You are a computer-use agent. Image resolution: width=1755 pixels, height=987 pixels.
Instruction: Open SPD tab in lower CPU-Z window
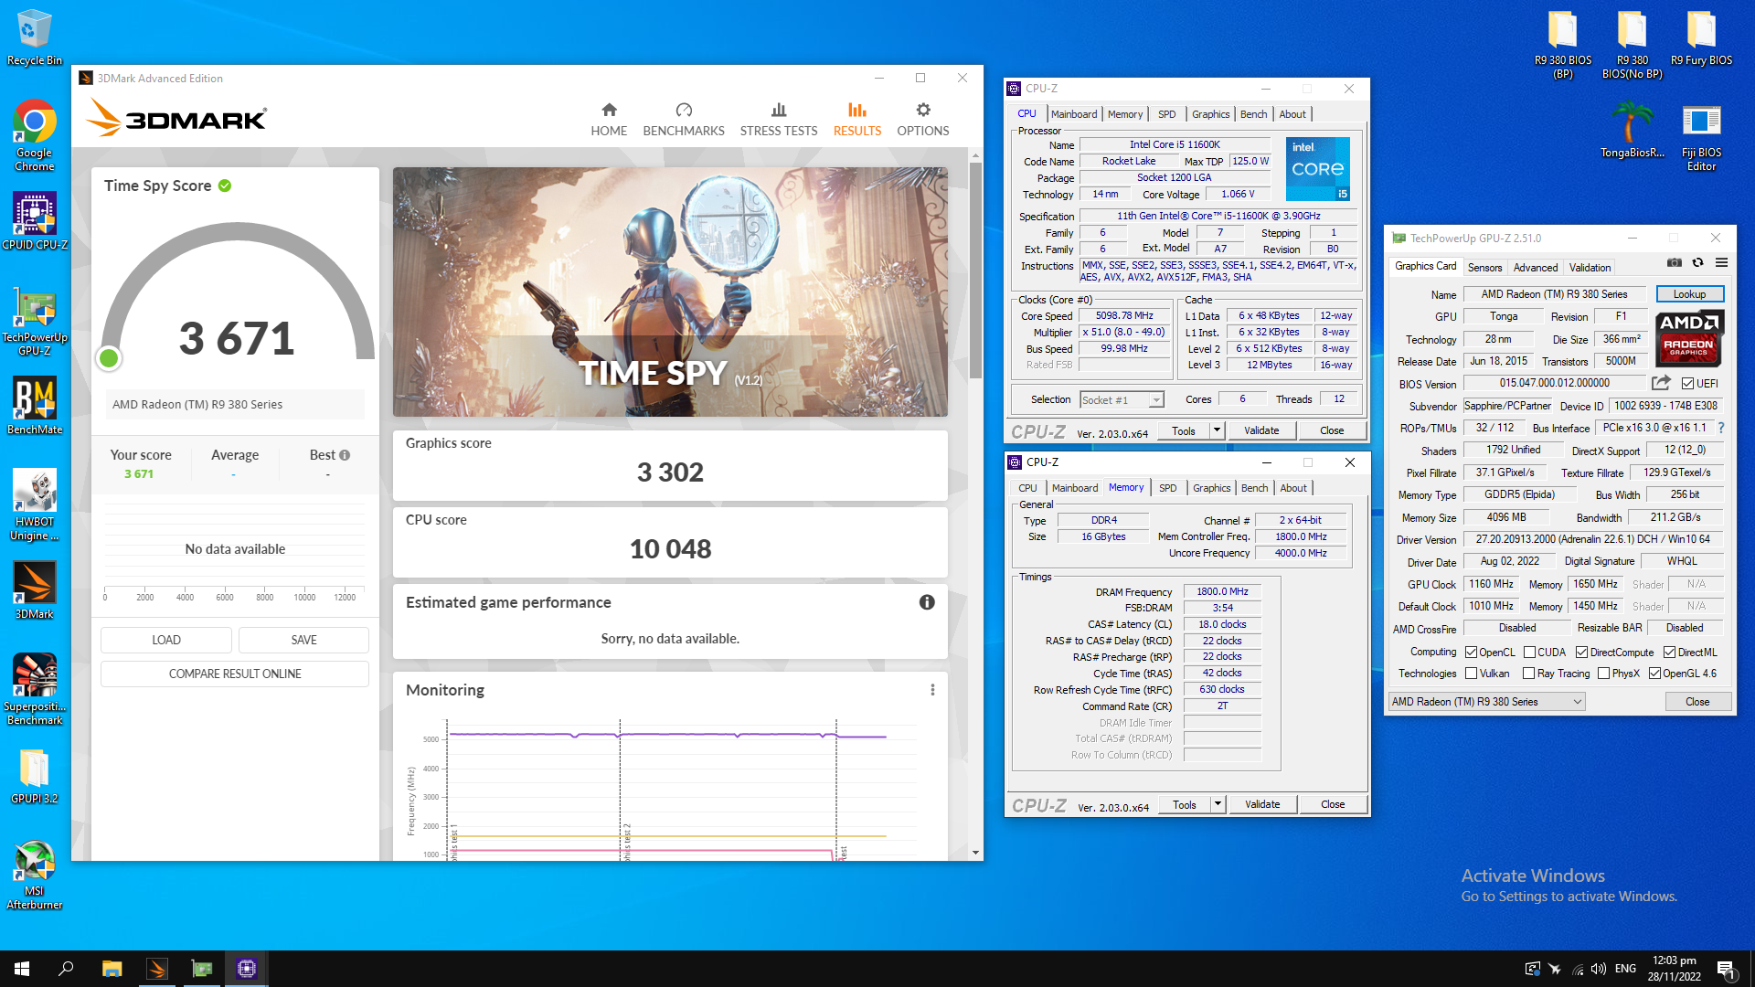(x=1167, y=488)
